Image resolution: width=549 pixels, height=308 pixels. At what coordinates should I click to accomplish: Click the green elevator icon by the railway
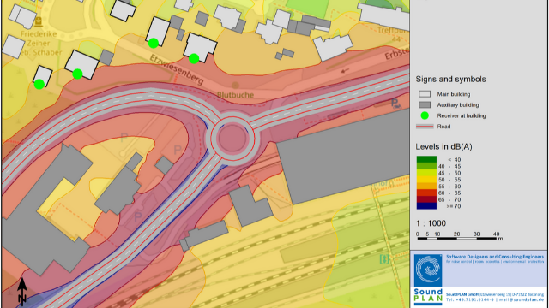point(384,258)
